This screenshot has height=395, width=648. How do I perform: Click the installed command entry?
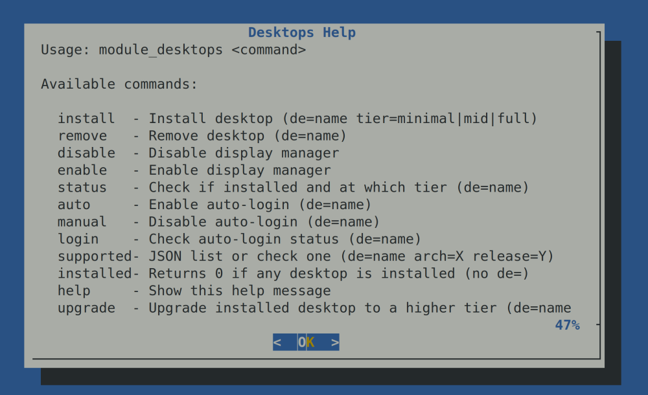(x=95, y=273)
